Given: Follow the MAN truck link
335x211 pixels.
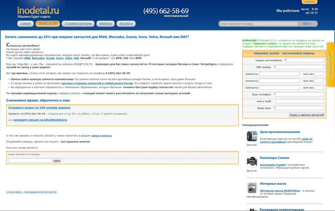Looking at the screenshot, I should pyautogui.click(x=27, y=58).
